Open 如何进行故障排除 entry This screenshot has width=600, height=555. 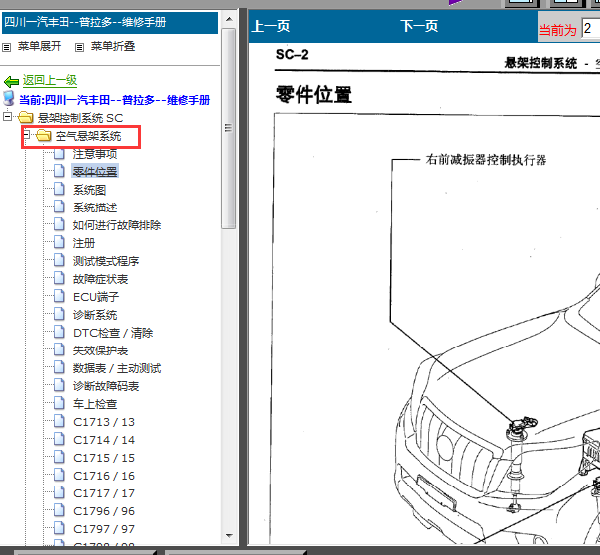[x=117, y=225]
